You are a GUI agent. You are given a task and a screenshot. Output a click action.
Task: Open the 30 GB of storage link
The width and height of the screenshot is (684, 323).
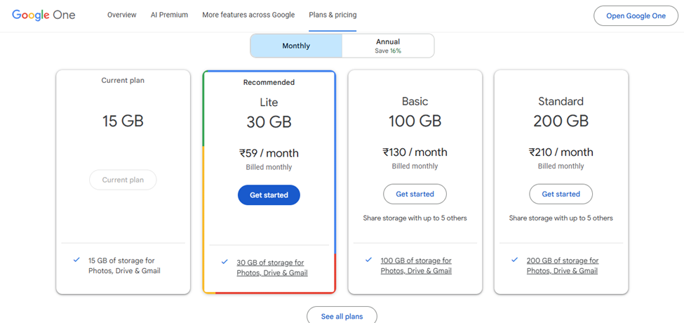click(272, 268)
